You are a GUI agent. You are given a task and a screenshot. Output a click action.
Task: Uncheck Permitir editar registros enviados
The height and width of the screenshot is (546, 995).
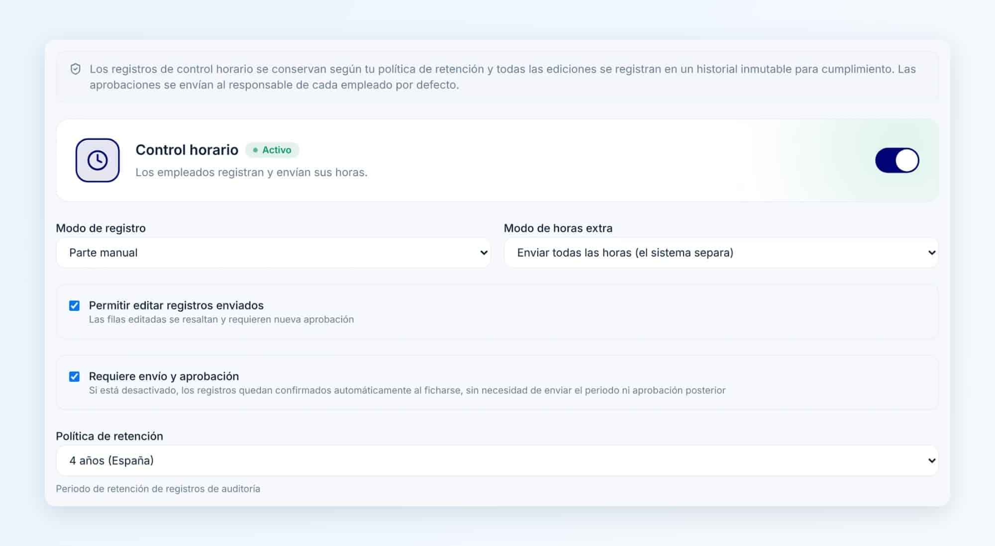tap(74, 305)
